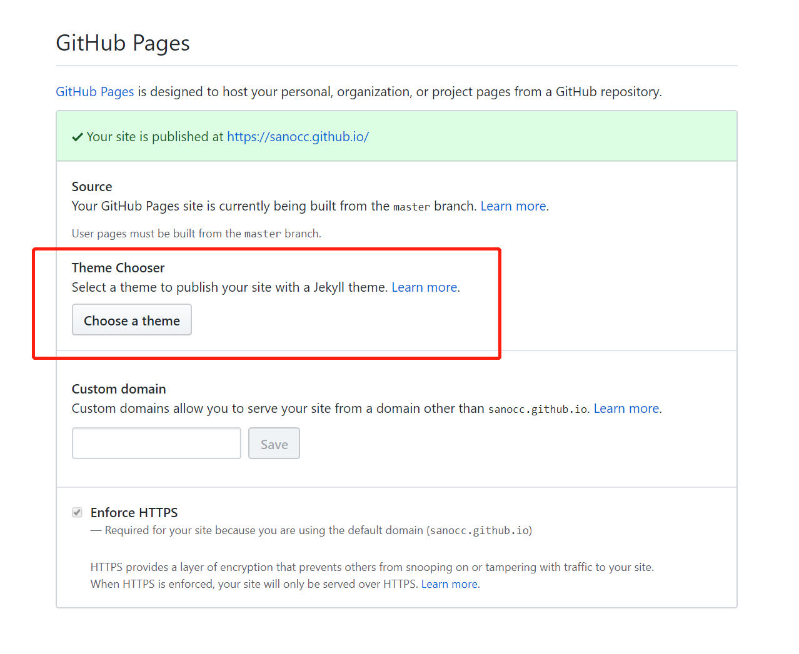The height and width of the screenshot is (654, 799).
Task: Open the published site link sanocc.github.io
Action: (298, 137)
